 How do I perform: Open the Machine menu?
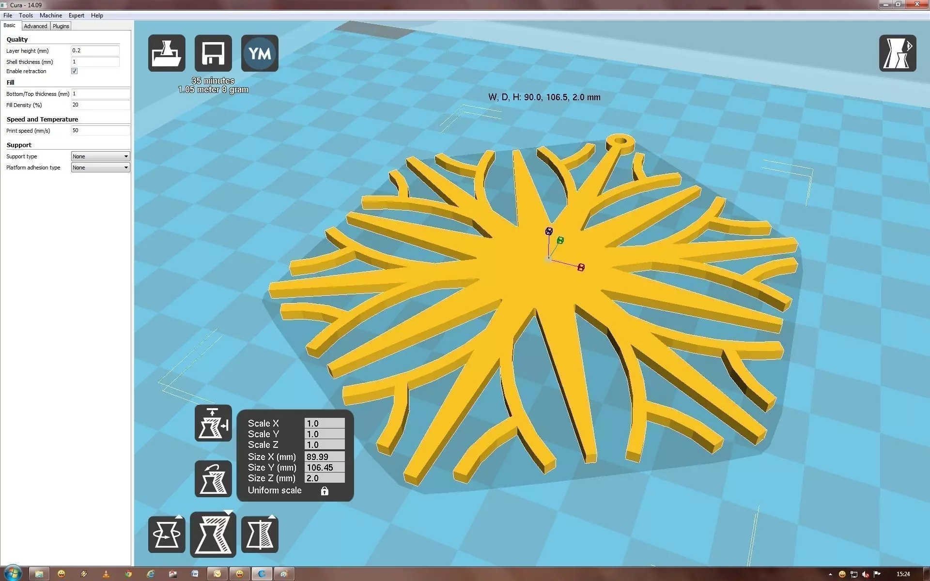51,15
